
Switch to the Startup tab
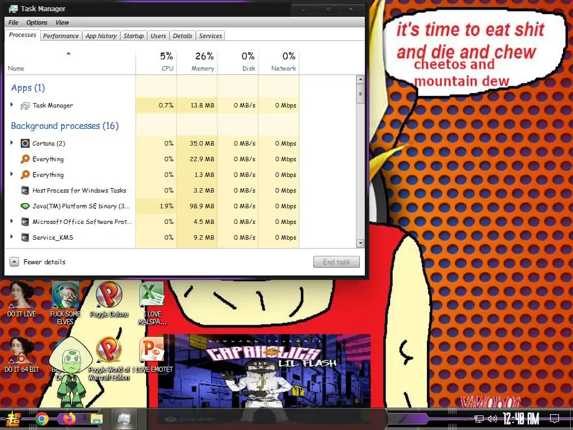pyautogui.click(x=133, y=36)
